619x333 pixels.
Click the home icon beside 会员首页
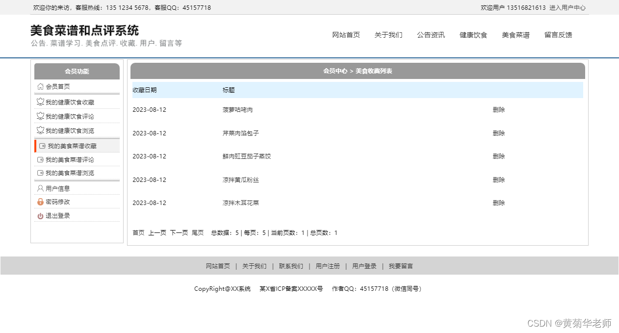[40, 88]
